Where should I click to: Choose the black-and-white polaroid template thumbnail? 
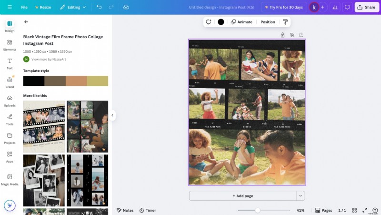[44, 181]
